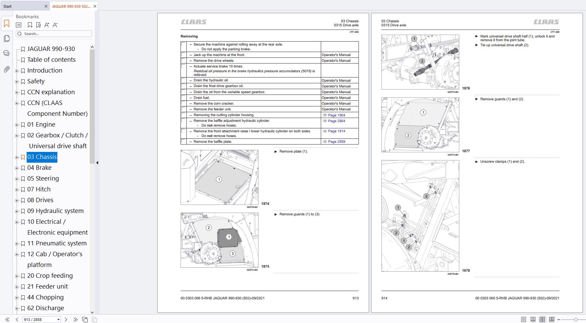The width and height of the screenshot is (586, 323).
Task: Tick checkbox for Drain fuel
Action: pyautogui.click(x=183, y=98)
